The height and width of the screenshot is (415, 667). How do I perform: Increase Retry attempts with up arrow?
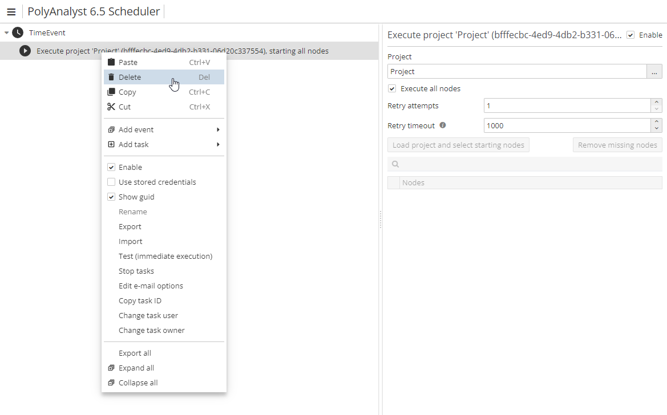tap(657, 102)
